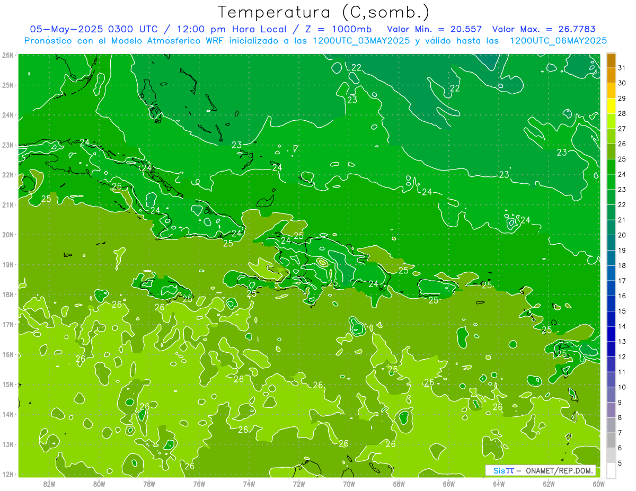
Task: Select "Valor Min. = 20.557" text
Action: coord(435,29)
